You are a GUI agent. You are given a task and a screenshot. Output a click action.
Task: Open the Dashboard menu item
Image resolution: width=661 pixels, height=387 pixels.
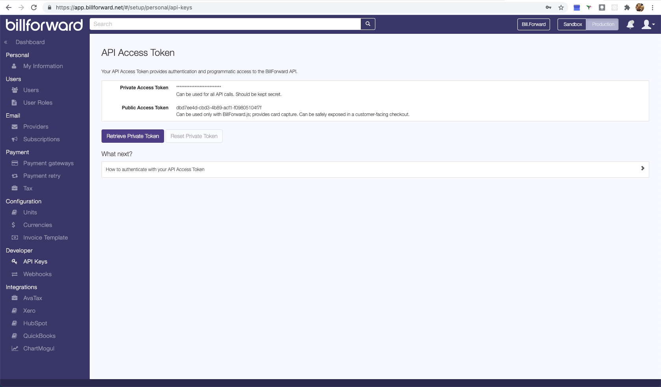30,42
